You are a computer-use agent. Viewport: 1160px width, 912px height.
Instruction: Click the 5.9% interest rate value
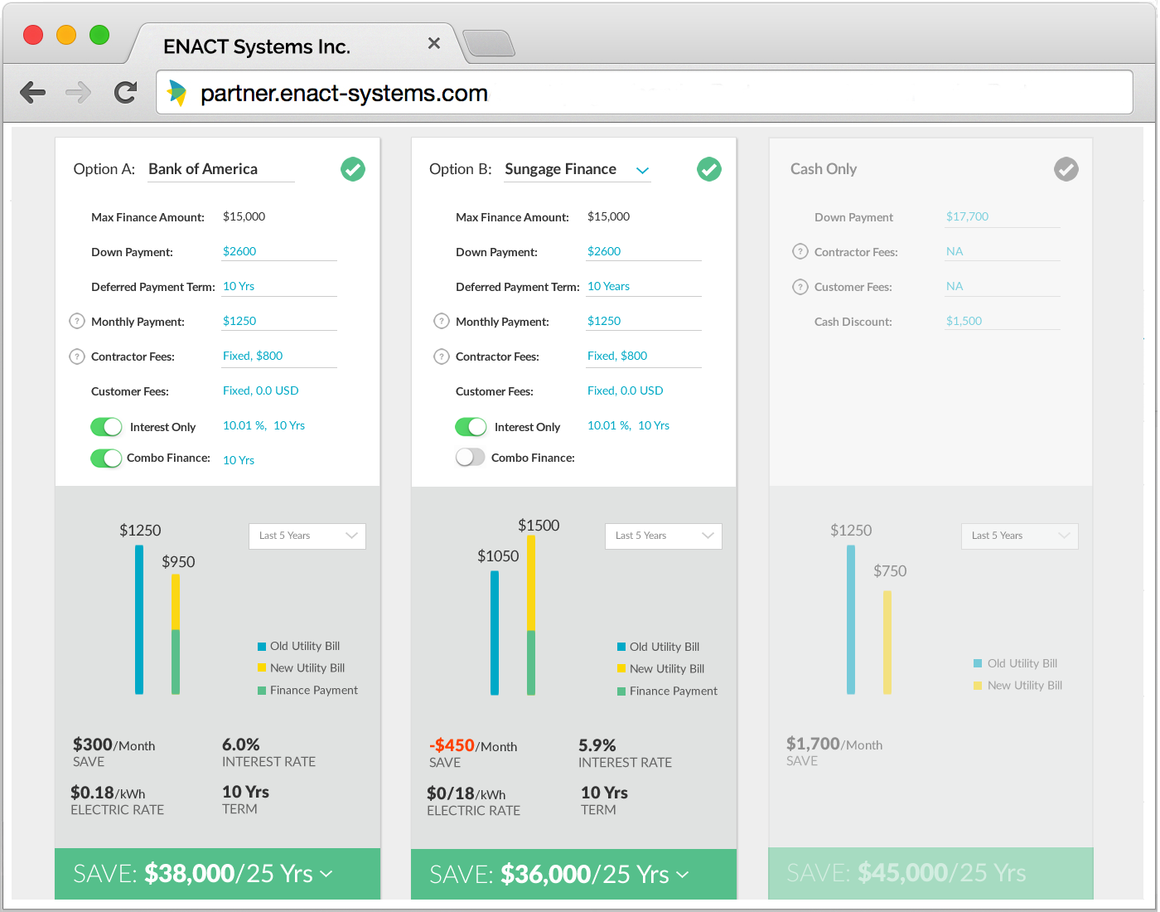[x=597, y=745]
